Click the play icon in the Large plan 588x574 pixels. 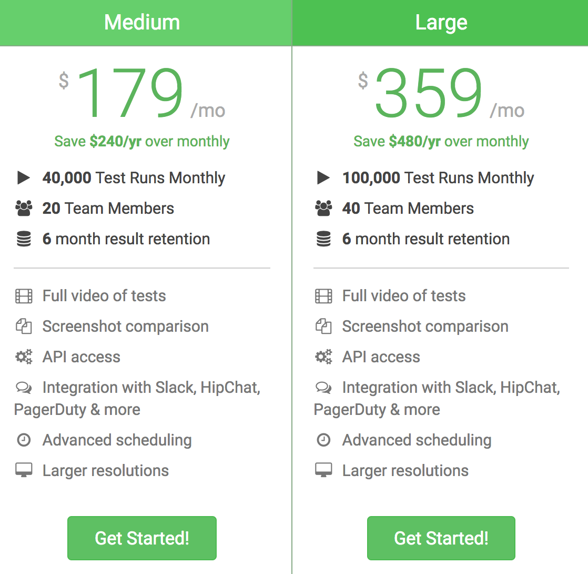point(323,178)
